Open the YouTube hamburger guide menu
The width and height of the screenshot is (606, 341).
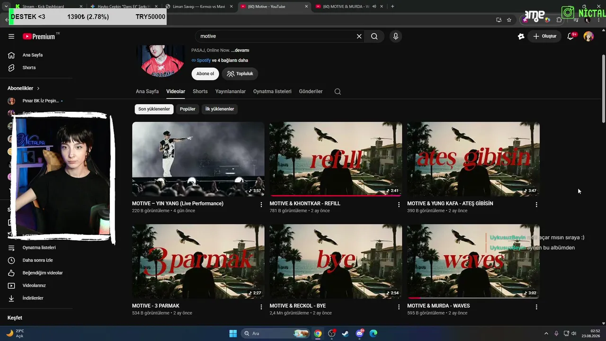11,36
